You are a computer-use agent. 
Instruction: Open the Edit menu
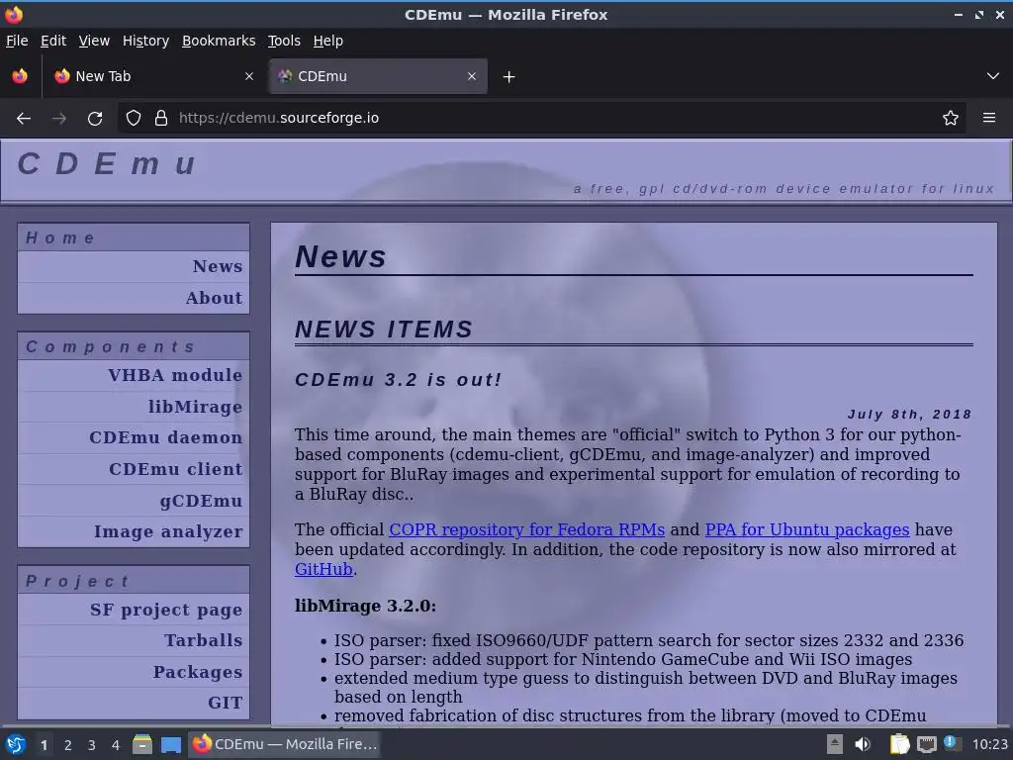click(53, 41)
